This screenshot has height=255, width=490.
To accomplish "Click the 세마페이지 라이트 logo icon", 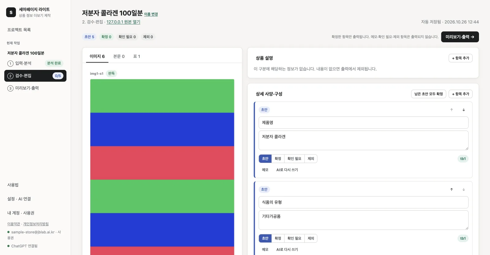I will tap(11, 12).
